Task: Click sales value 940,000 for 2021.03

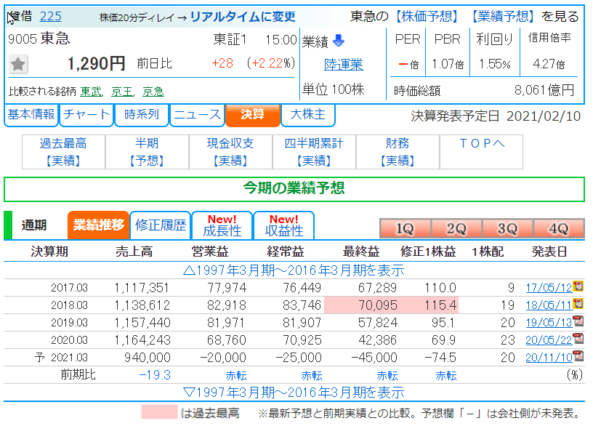Action: (147, 358)
